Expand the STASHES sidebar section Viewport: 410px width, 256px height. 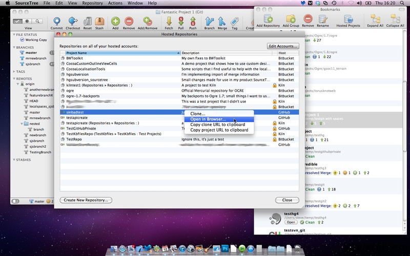(13, 159)
